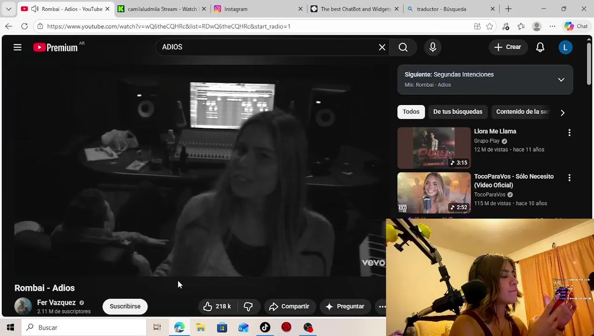This screenshot has height=336, width=594.
Task: Expand the Siguiente mix playlist panel
Action: pyautogui.click(x=561, y=80)
